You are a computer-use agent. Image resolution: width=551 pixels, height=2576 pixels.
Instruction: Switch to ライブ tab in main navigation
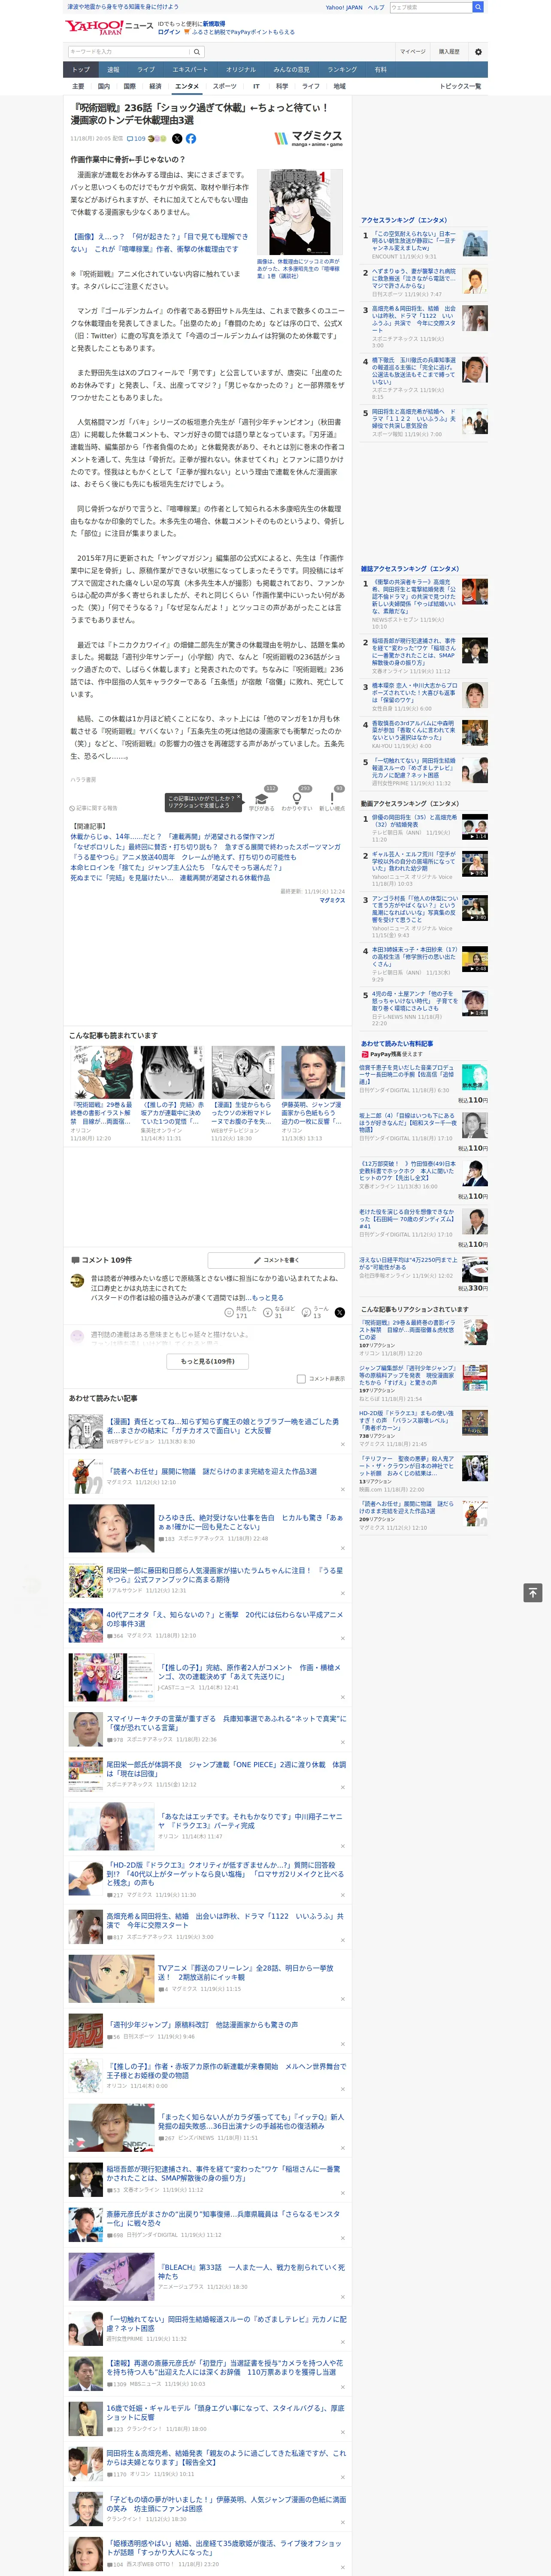[x=146, y=70]
